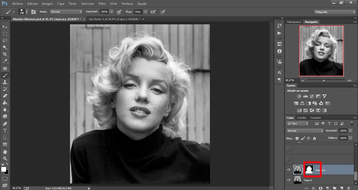Select the Rectangular Marquee tool
Viewport: 358px width, 190px height.
coord(5,34)
